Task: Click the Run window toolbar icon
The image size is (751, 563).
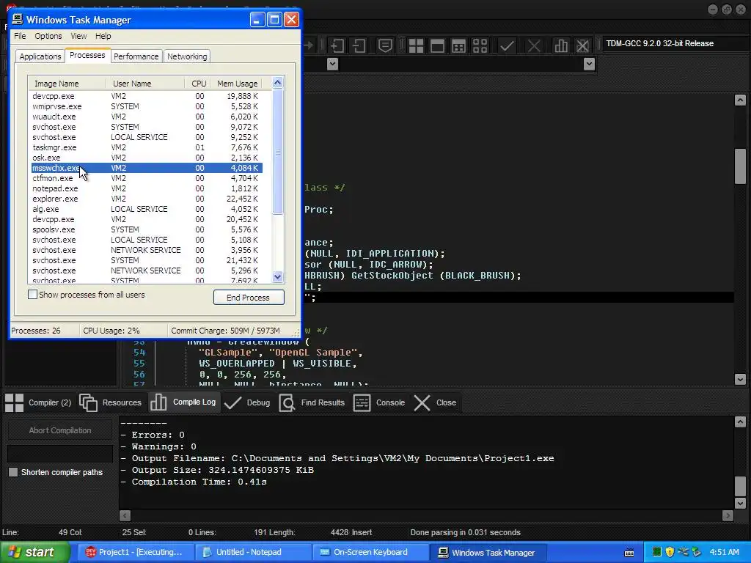Action: [x=437, y=46]
